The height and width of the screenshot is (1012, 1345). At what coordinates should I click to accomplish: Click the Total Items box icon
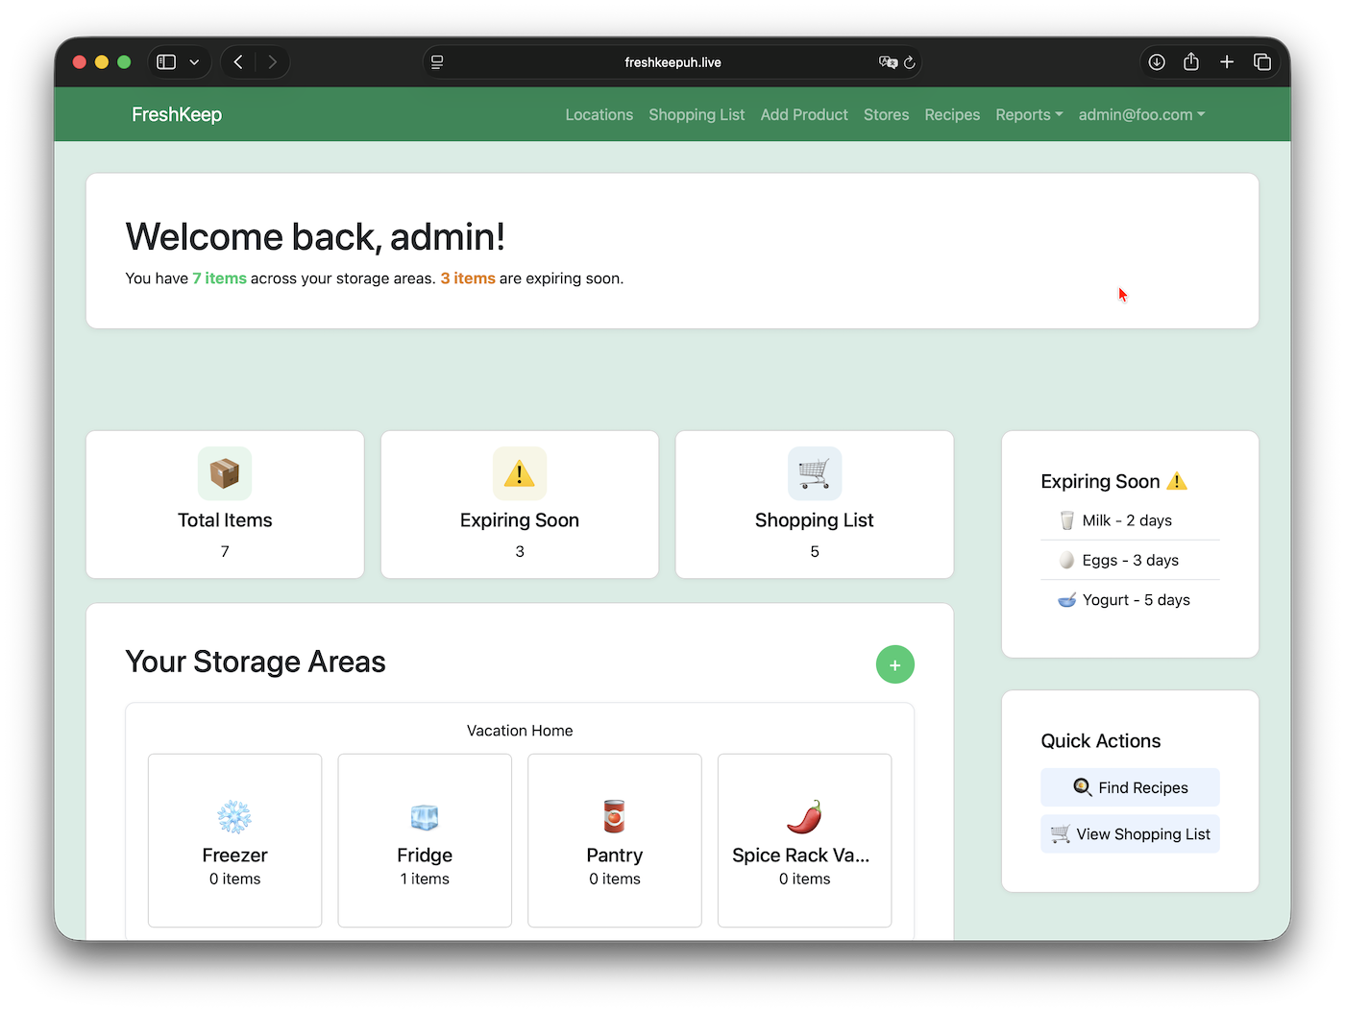pos(225,473)
